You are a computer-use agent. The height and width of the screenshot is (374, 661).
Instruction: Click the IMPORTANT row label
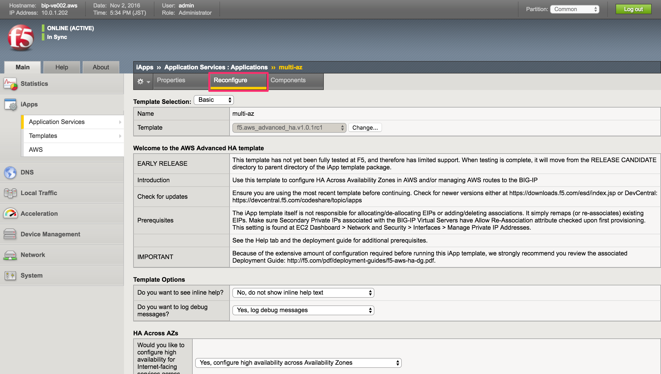(155, 257)
